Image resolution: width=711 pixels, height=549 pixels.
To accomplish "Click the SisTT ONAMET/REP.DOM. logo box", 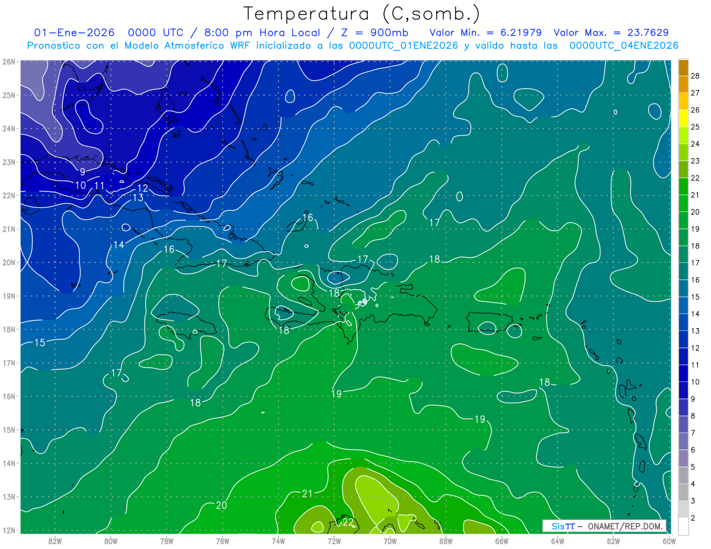I will point(604,526).
